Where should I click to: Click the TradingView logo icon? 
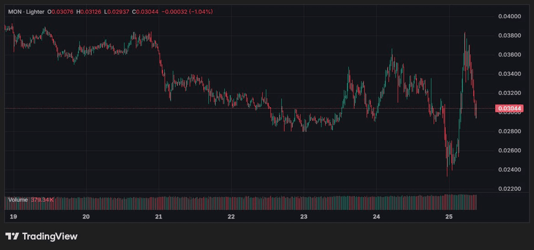point(12,236)
